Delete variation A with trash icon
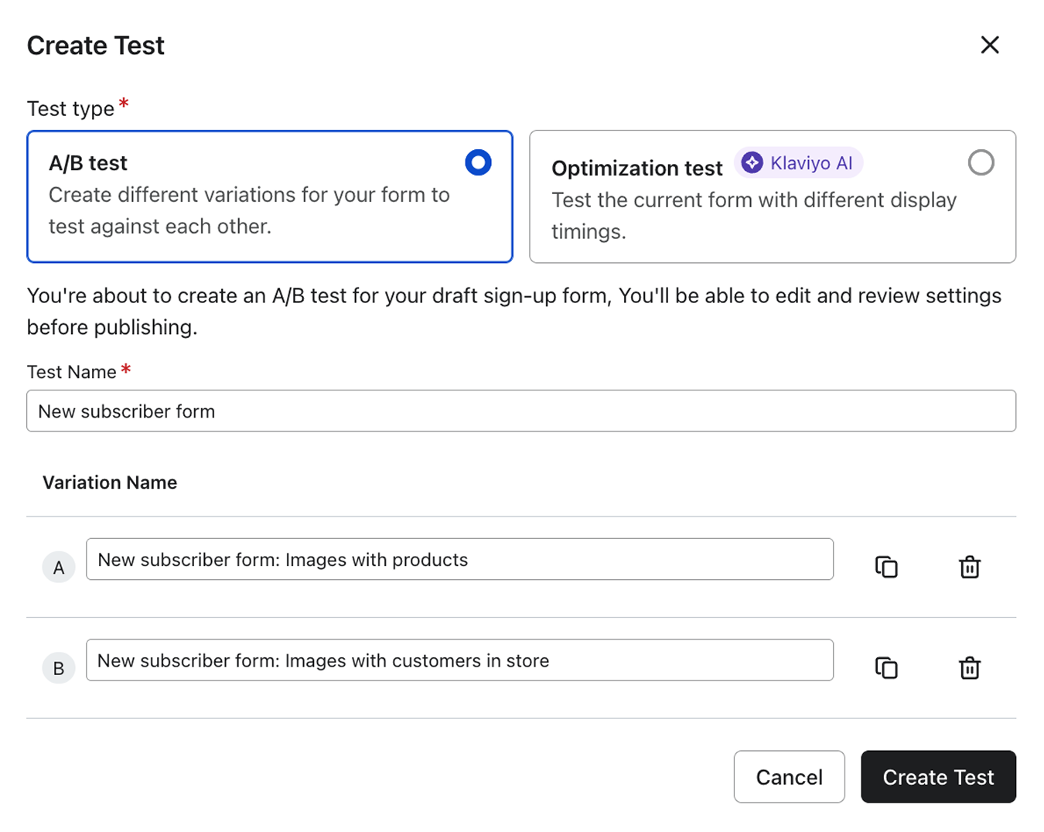Image resolution: width=1044 pixels, height=832 pixels. tap(969, 567)
